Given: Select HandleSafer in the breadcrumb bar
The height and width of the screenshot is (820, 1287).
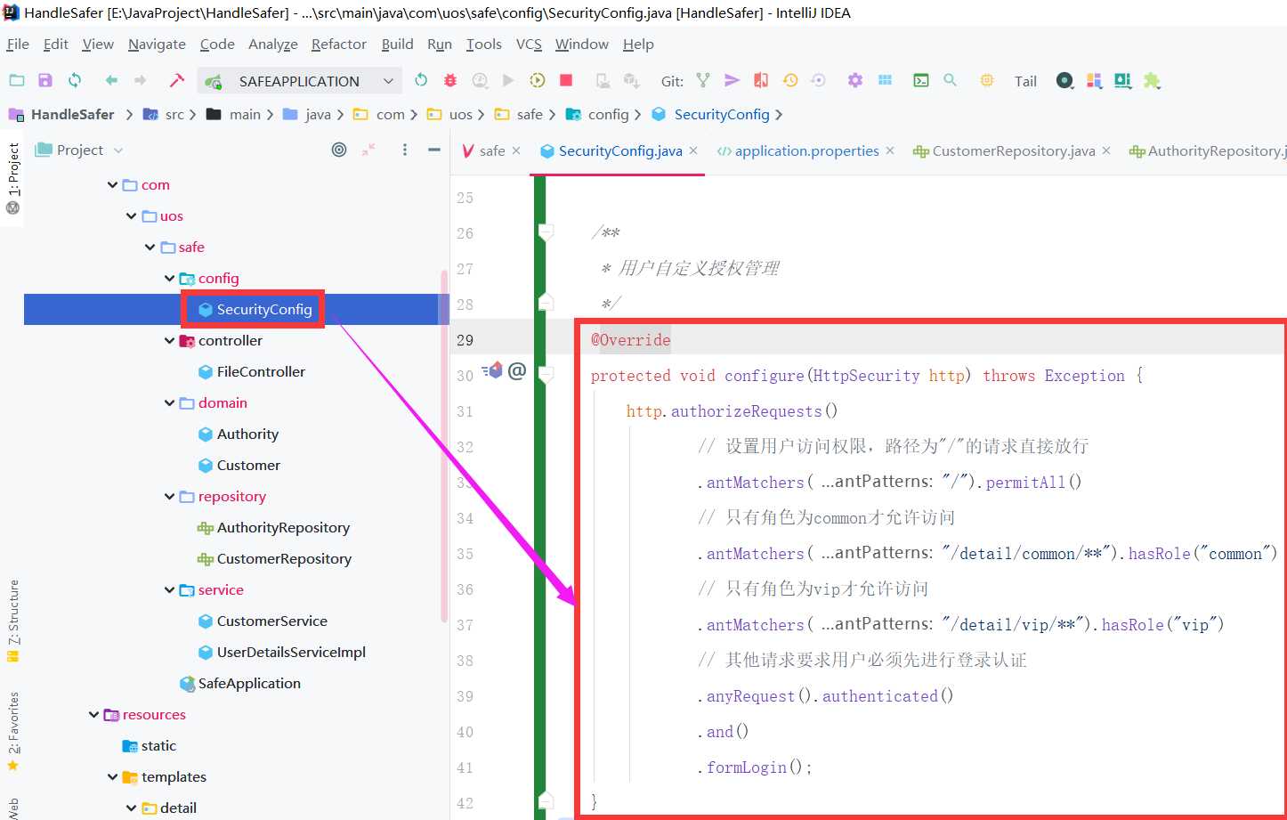Looking at the screenshot, I should pyautogui.click(x=62, y=114).
